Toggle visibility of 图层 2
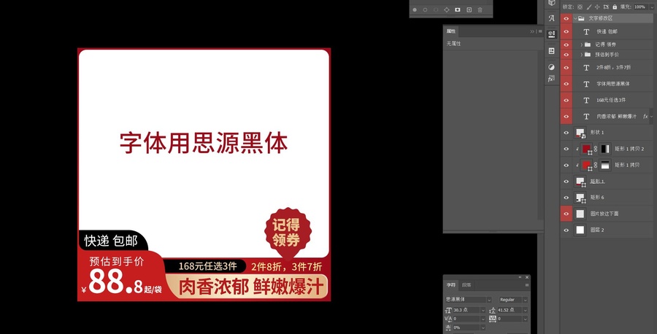This screenshot has height=334, width=657. click(x=566, y=230)
